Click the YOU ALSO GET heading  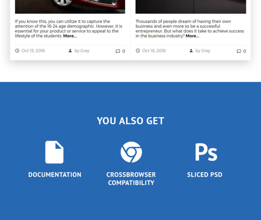tap(130, 121)
